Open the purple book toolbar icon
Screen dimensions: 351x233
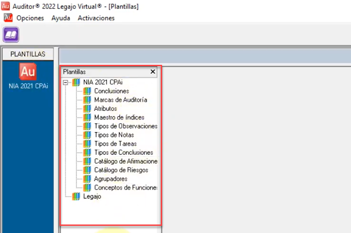point(11,34)
